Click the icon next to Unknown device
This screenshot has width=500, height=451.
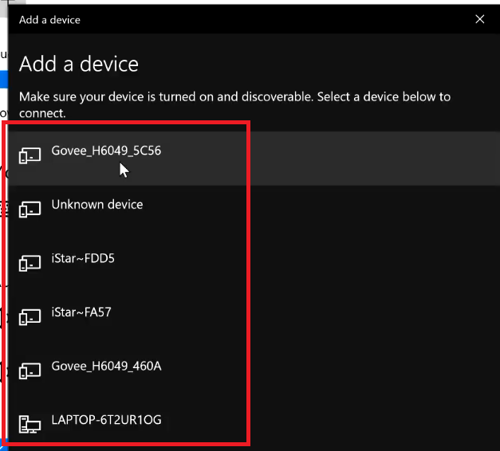point(30,210)
